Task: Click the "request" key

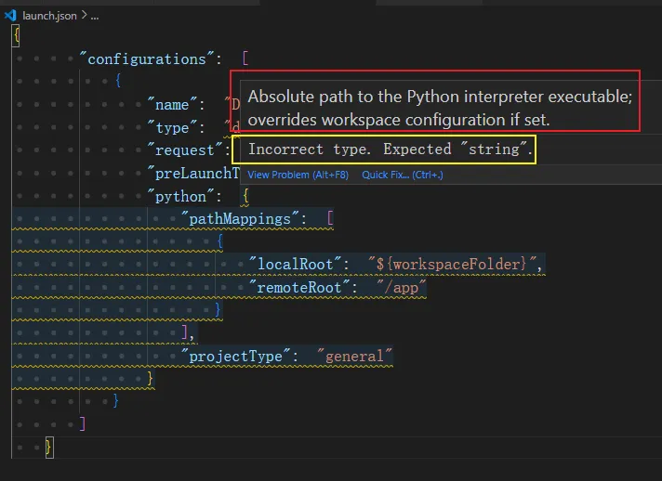Action: click(184, 150)
